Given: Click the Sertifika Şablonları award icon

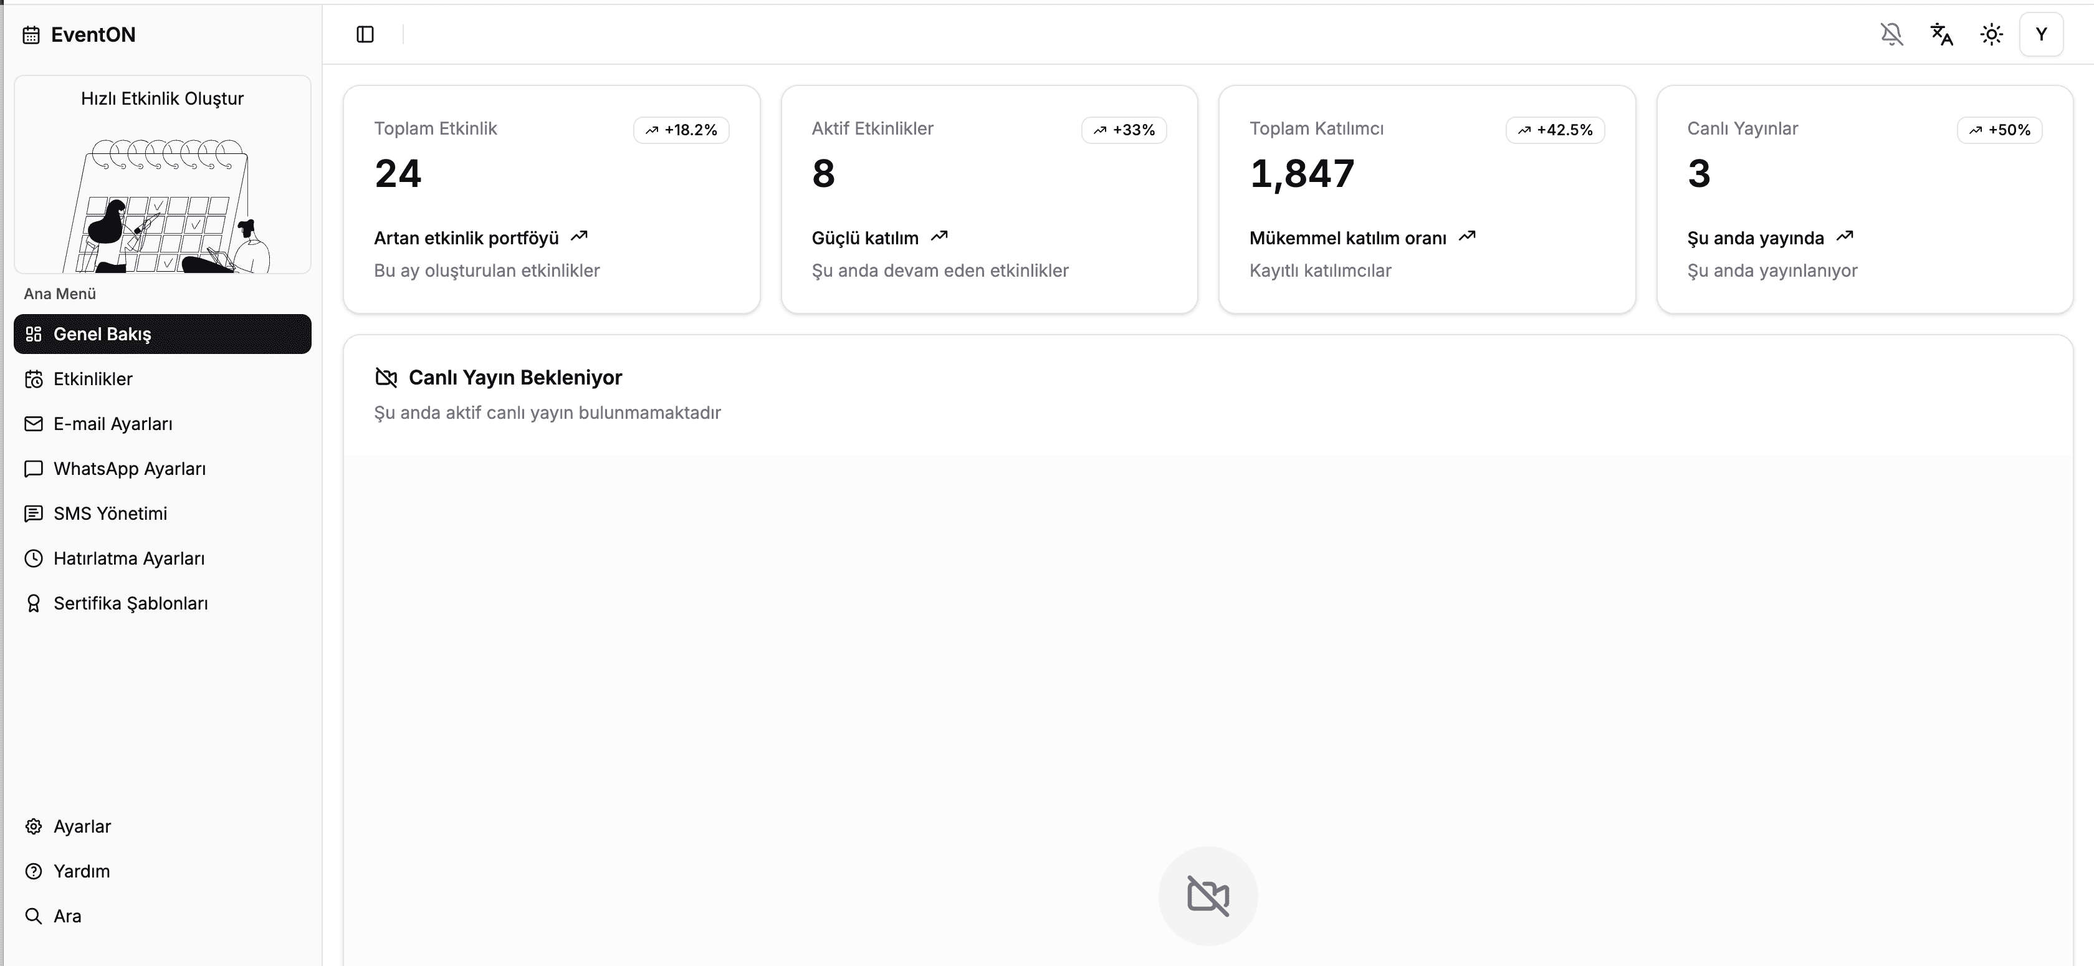Looking at the screenshot, I should pyautogui.click(x=33, y=603).
